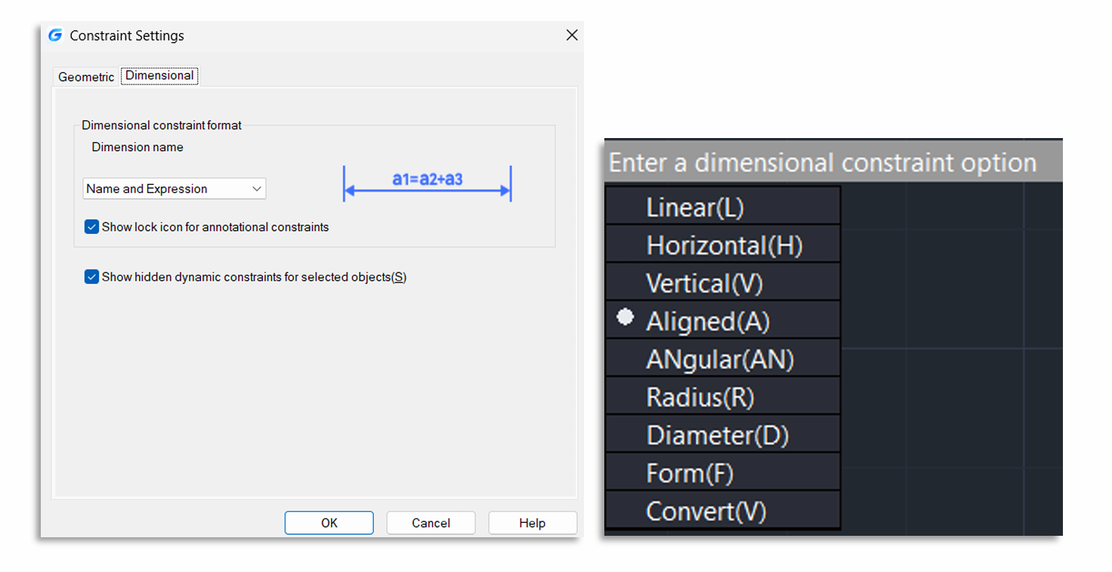Toggle Show lock icon for annotational constraints
This screenshot has height=572, width=1112.
point(92,227)
